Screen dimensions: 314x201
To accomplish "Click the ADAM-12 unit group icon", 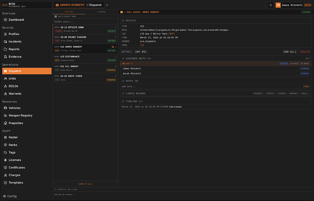I will coord(123,64).
